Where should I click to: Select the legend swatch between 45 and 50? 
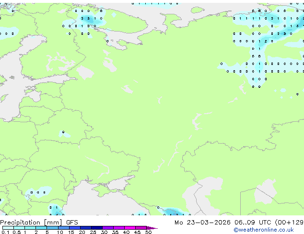141,228
